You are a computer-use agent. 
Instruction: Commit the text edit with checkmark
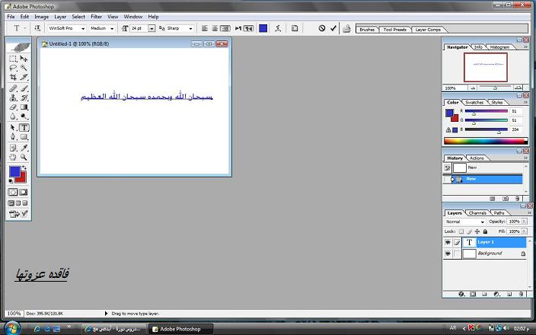pos(333,28)
